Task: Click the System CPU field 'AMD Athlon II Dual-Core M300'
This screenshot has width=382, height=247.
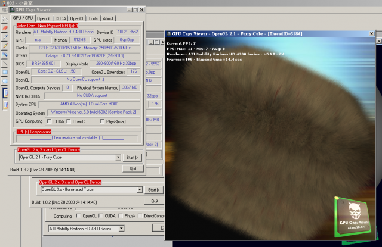Action: pos(89,104)
